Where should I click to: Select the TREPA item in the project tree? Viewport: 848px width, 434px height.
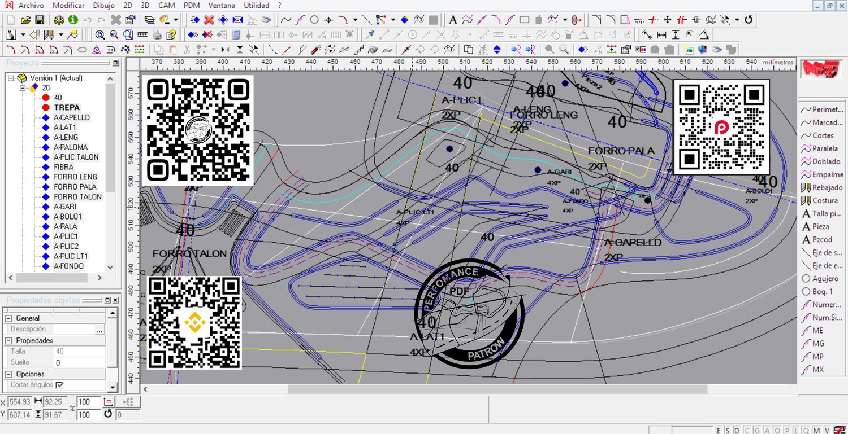(x=67, y=108)
